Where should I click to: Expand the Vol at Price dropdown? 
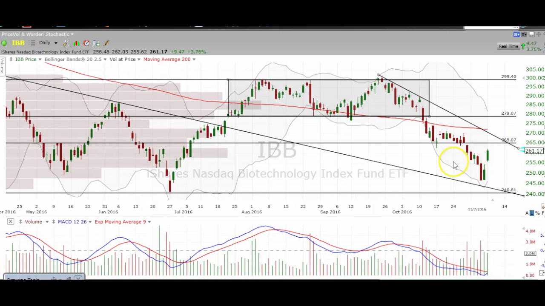[139, 59]
